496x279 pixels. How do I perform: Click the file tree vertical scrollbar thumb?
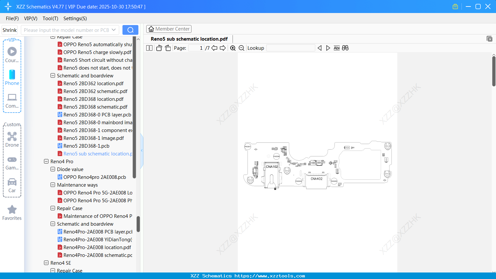(x=138, y=224)
